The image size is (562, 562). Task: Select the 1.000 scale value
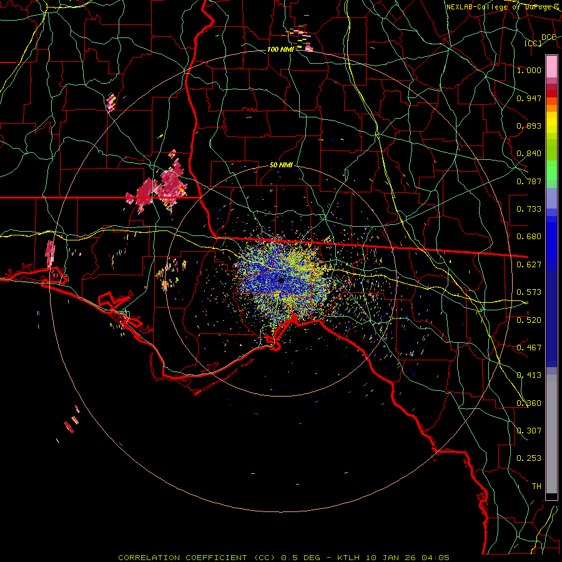point(529,70)
